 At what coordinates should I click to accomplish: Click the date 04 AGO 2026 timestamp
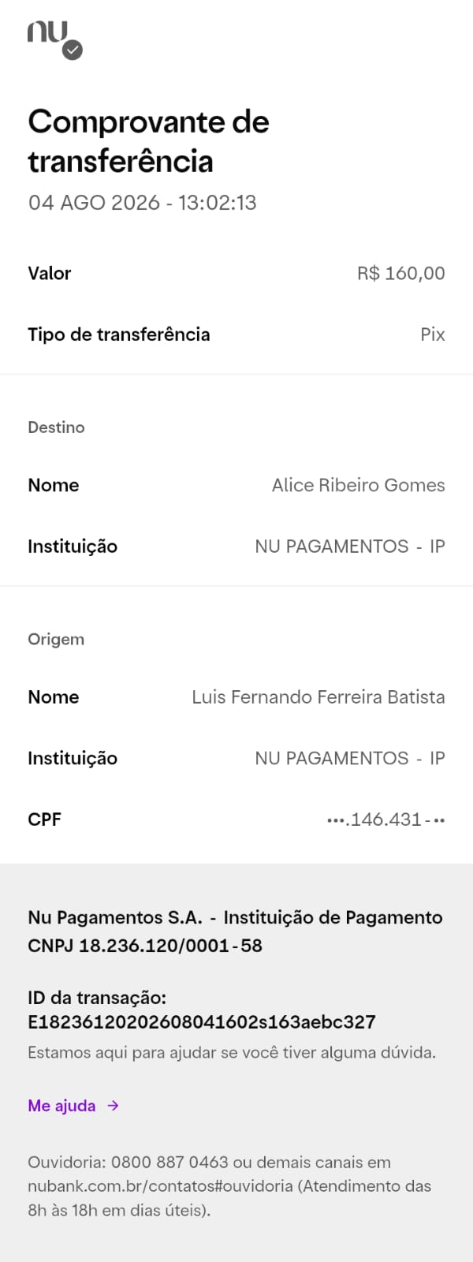pyautogui.click(x=143, y=203)
